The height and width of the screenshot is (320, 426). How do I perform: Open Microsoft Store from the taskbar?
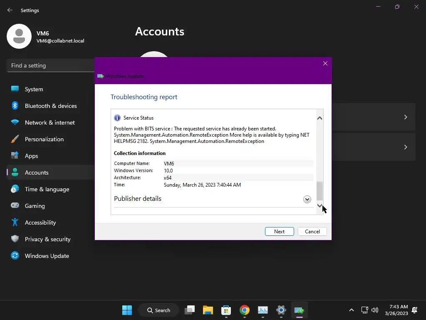(226, 310)
